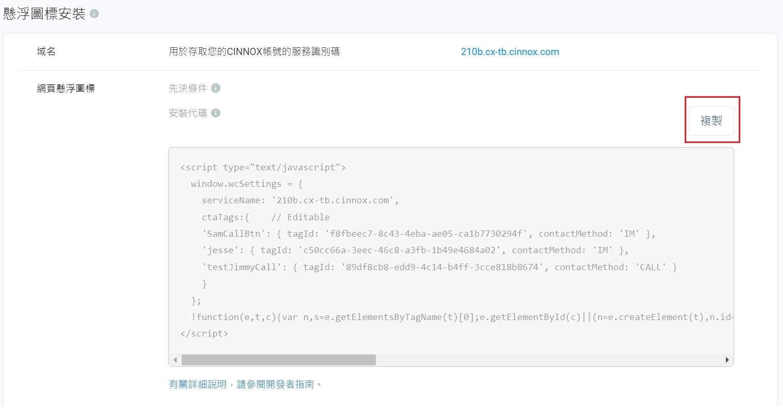Viewport: 783px width, 408px height.
Task: Click the !function(e,t,c) code line
Action: [461, 317]
